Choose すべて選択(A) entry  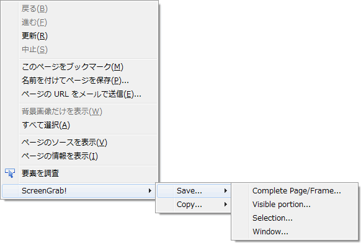pos(79,125)
